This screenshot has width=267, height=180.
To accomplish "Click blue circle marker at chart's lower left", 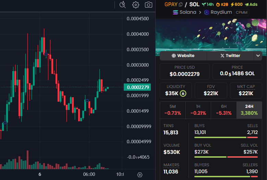I will pos(5,123).
